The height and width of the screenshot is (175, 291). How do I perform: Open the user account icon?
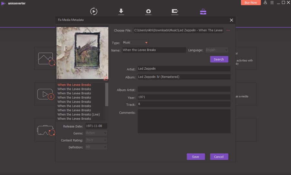(265, 2)
